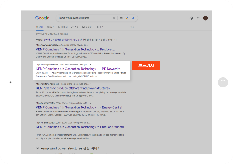This screenshot has width=233, height=164.
Task: Select the 전체 search tab
Action: click(40, 27)
